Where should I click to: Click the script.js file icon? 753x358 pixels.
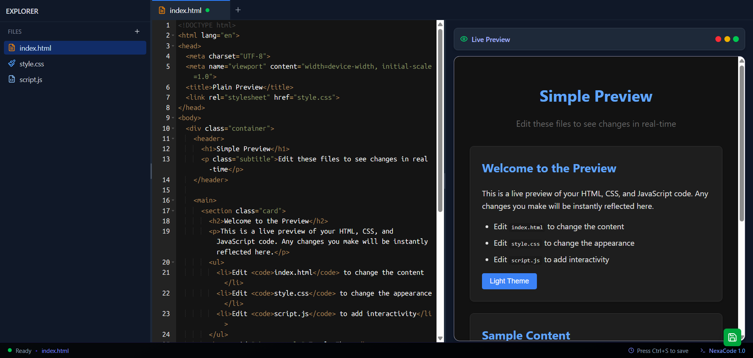pos(12,79)
